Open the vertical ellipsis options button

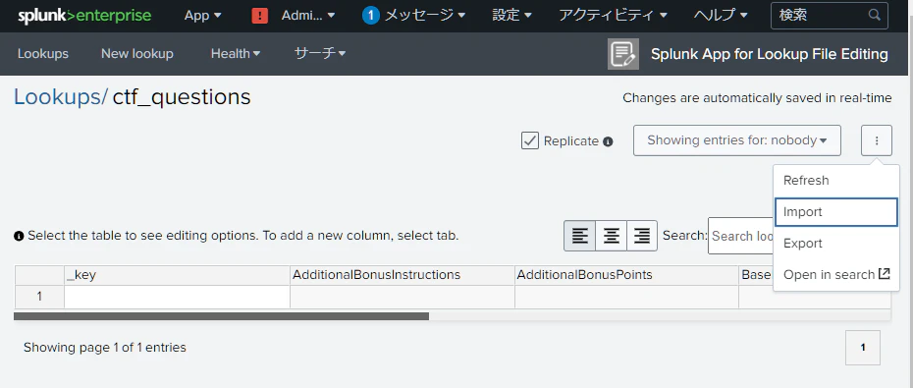point(877,140)
